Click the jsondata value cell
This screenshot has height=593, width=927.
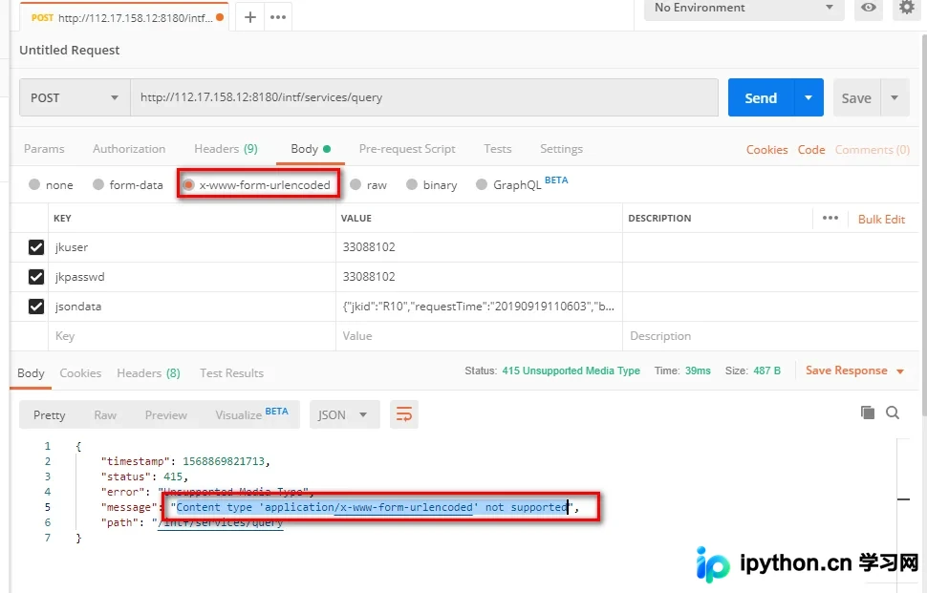click(x=479, y=306)
